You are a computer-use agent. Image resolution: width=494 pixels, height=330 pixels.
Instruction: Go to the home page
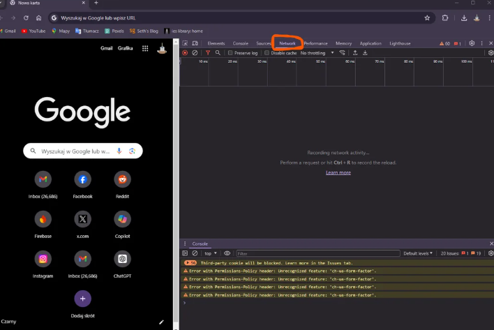pos(38,18)
